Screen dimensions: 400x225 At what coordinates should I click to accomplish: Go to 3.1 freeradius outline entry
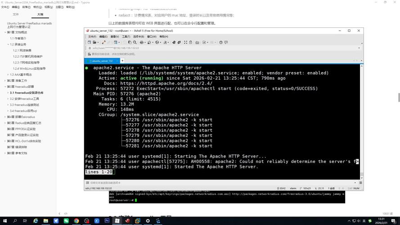pyautogui.click(x=27, y=93)
